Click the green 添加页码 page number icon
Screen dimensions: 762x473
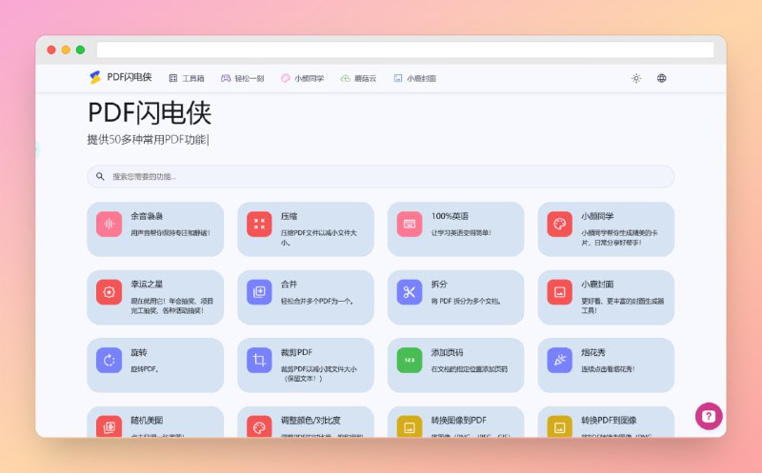click(x=410, y=361)
